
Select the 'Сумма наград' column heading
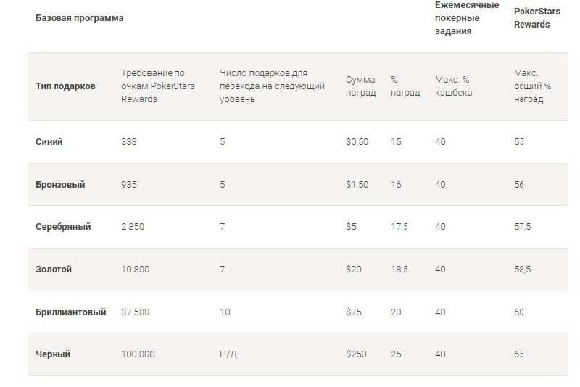pyautogui.click(x=360, y=86)
